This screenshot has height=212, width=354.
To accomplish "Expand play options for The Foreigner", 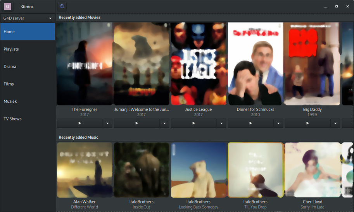I will tap(107, 123).
